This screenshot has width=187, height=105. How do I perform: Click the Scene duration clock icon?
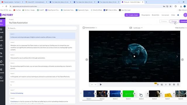click(84, 28)
